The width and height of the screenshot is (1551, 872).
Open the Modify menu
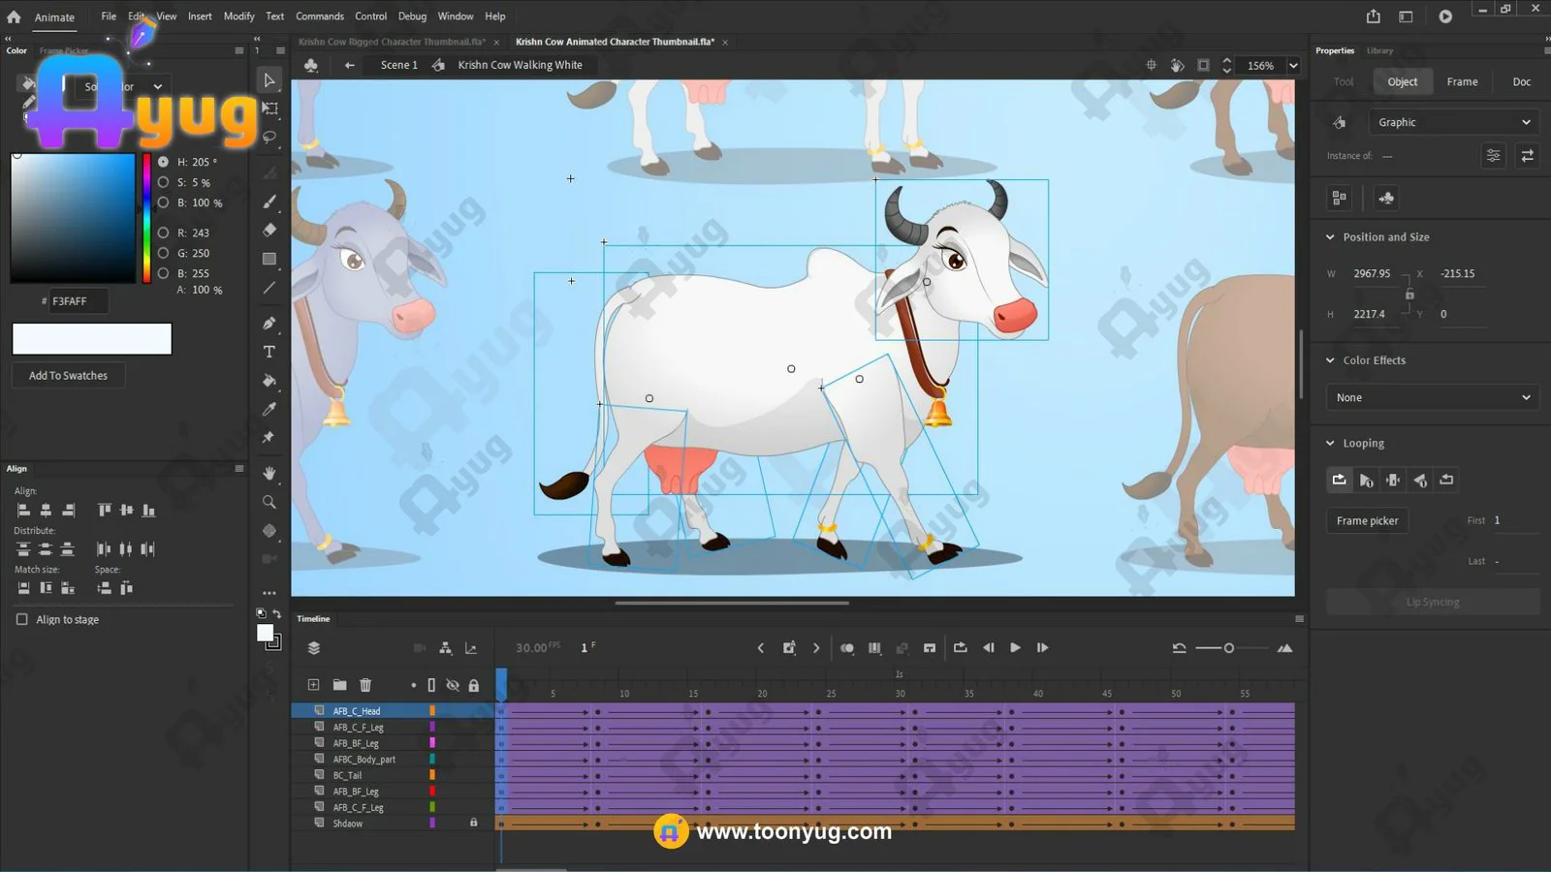pos(238,16)
